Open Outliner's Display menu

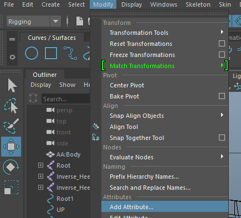[41, 85]
